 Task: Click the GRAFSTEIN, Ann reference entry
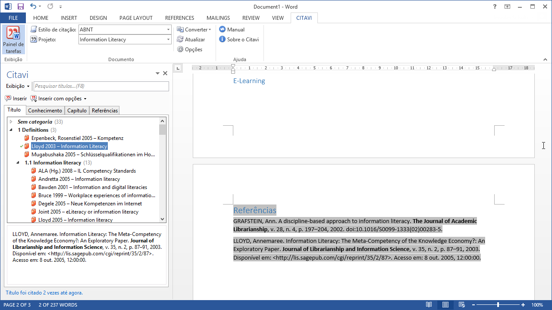tap(355, 225)
